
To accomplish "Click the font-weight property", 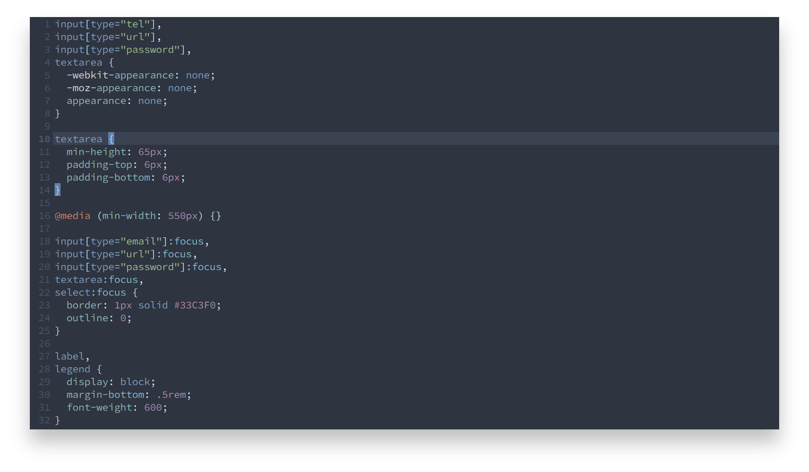I will click(99, 408).
